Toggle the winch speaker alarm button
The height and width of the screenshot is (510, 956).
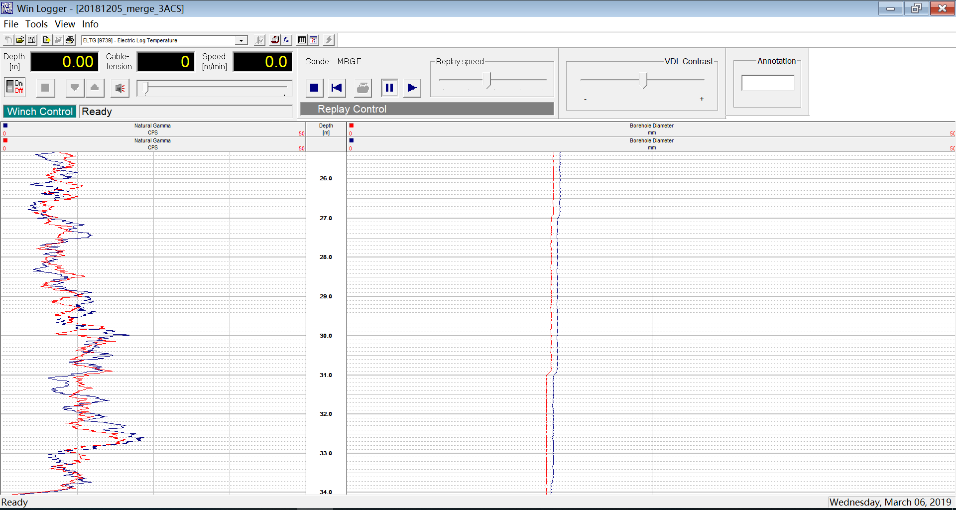point(119,88)
